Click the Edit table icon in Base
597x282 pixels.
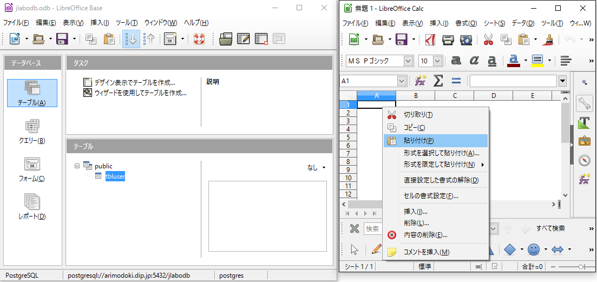point(244,38)
